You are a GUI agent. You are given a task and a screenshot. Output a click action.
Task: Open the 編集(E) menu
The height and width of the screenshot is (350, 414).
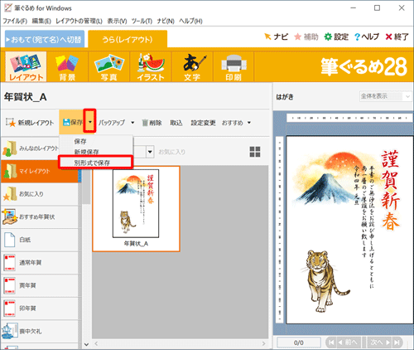point(41,21)
